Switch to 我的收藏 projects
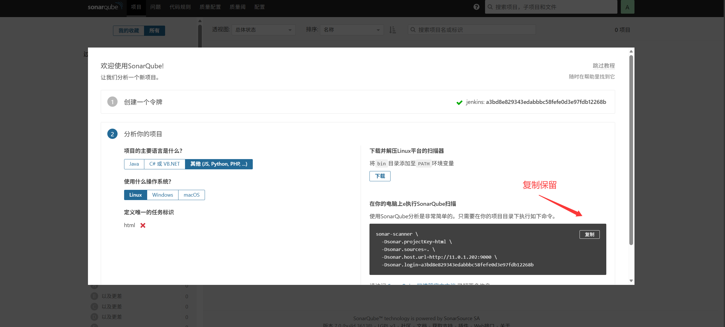 [x=129, y=31]
